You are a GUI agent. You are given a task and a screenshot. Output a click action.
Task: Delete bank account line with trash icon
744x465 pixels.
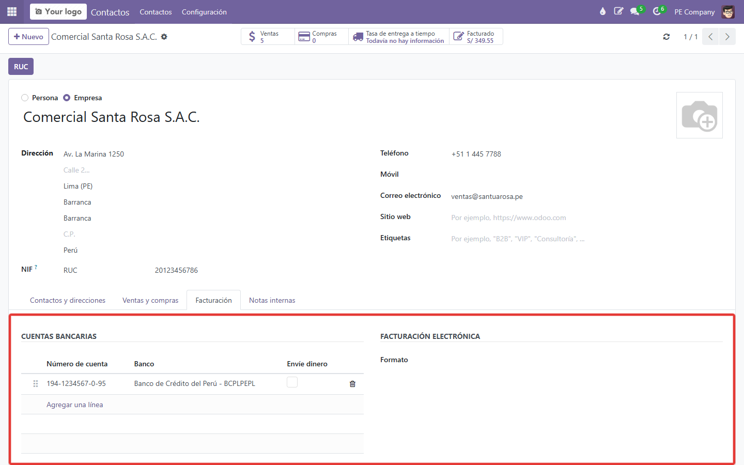coord(352,384)
